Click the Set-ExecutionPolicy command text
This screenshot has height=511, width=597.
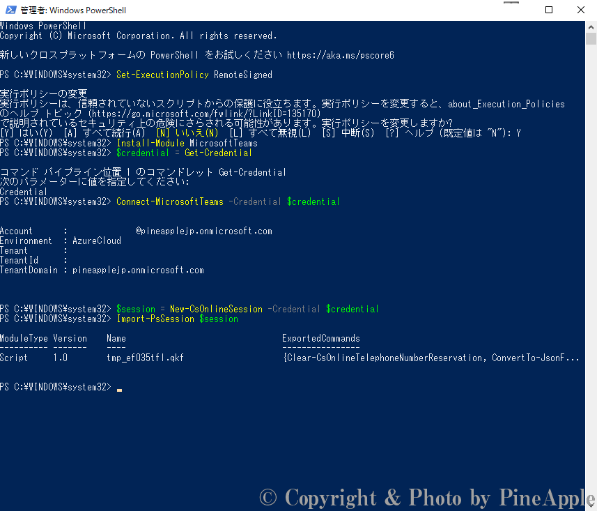pos(162,75)
